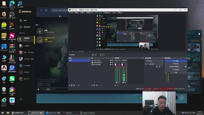Hide the 视频采集设备 source
This screenshot has height=115, width=204.
111,62
